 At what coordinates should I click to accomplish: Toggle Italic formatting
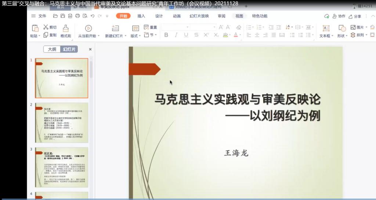[176, 35]
